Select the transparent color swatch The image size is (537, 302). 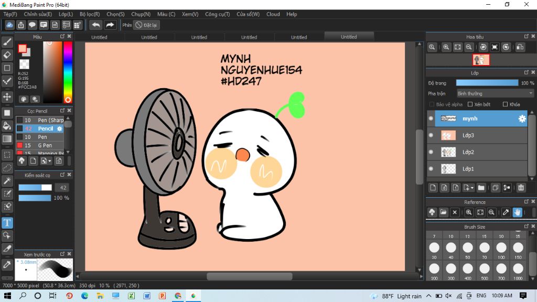coord(24,64)
